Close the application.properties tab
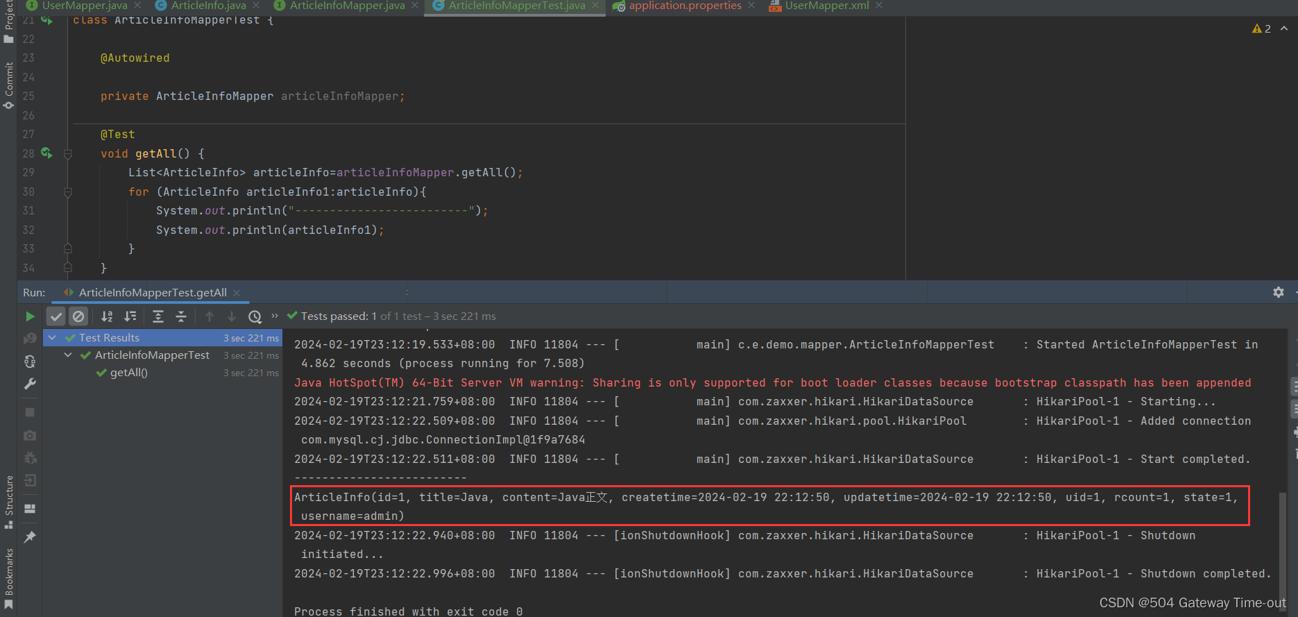 [751, 6]
